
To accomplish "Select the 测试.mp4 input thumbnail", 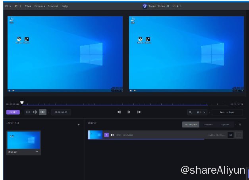I will click(x=24, y=140).
